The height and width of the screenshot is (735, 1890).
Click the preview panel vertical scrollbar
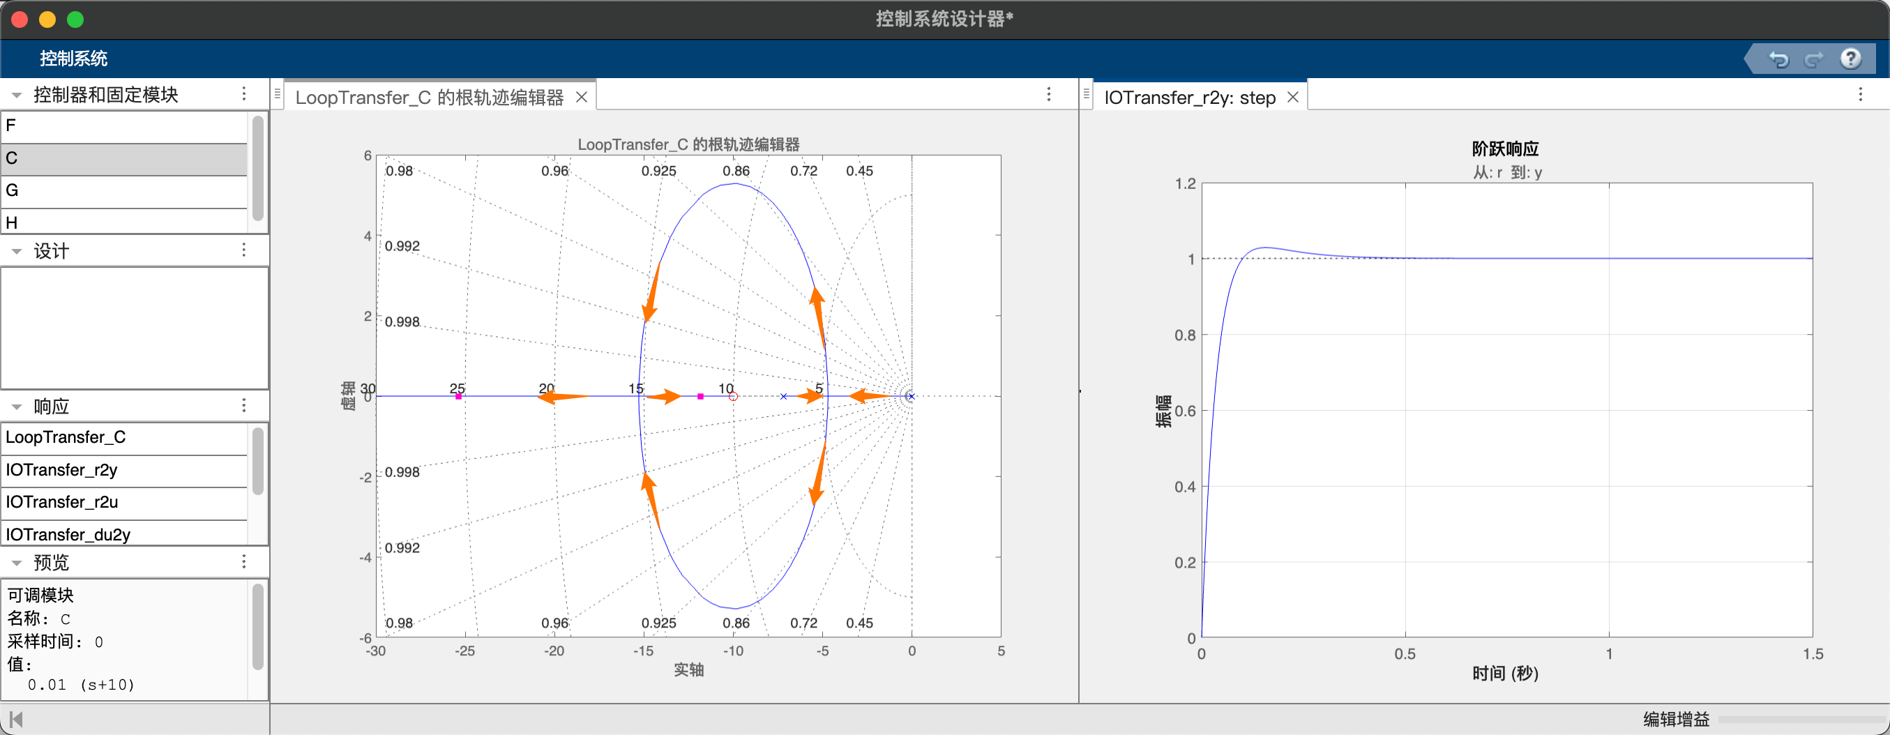257,627
